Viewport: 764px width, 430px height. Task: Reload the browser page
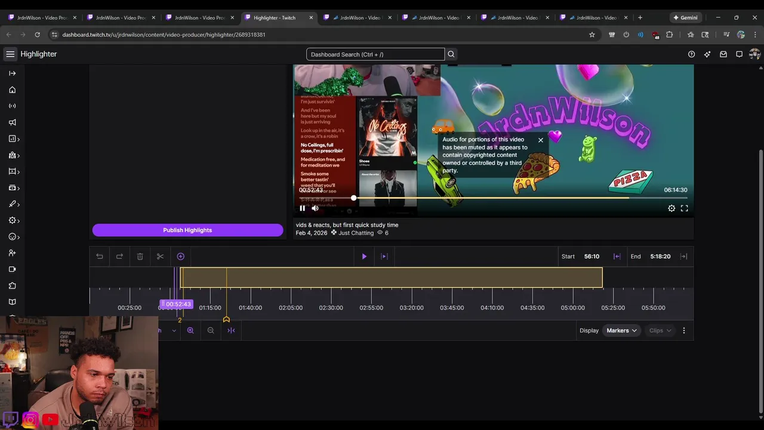click(x=38, y=35)
